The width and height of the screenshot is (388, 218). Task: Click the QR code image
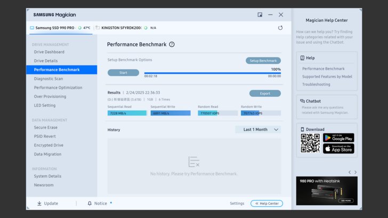(310, 143)
